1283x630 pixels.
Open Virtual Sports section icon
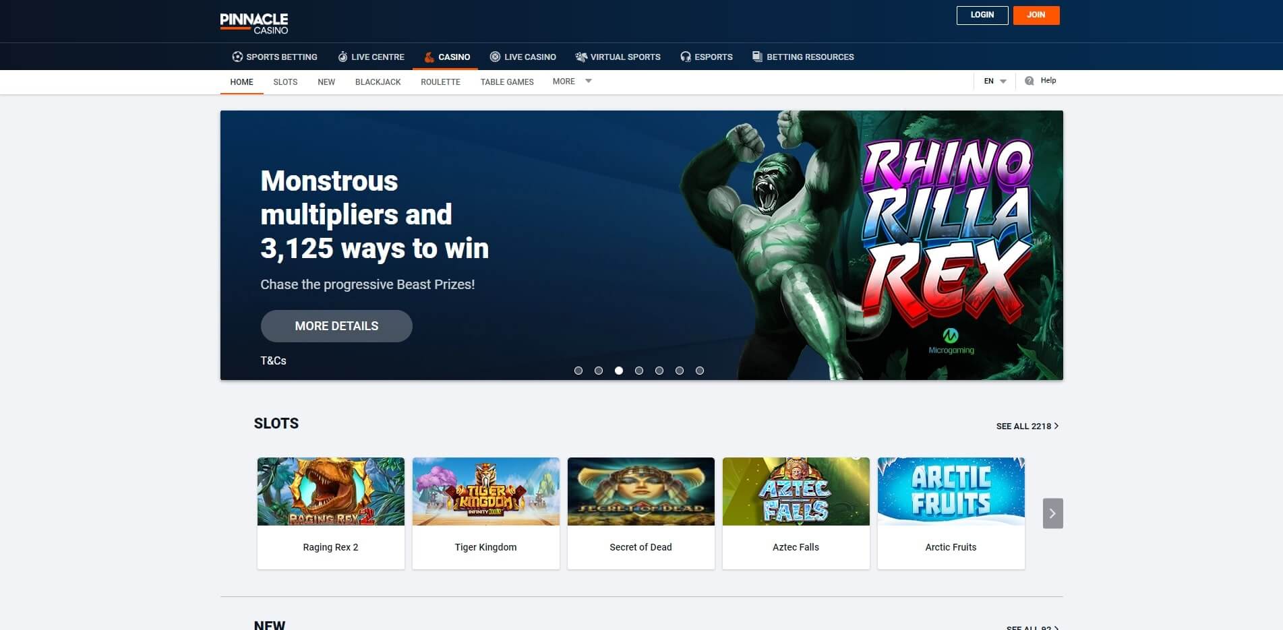[581, 57]
